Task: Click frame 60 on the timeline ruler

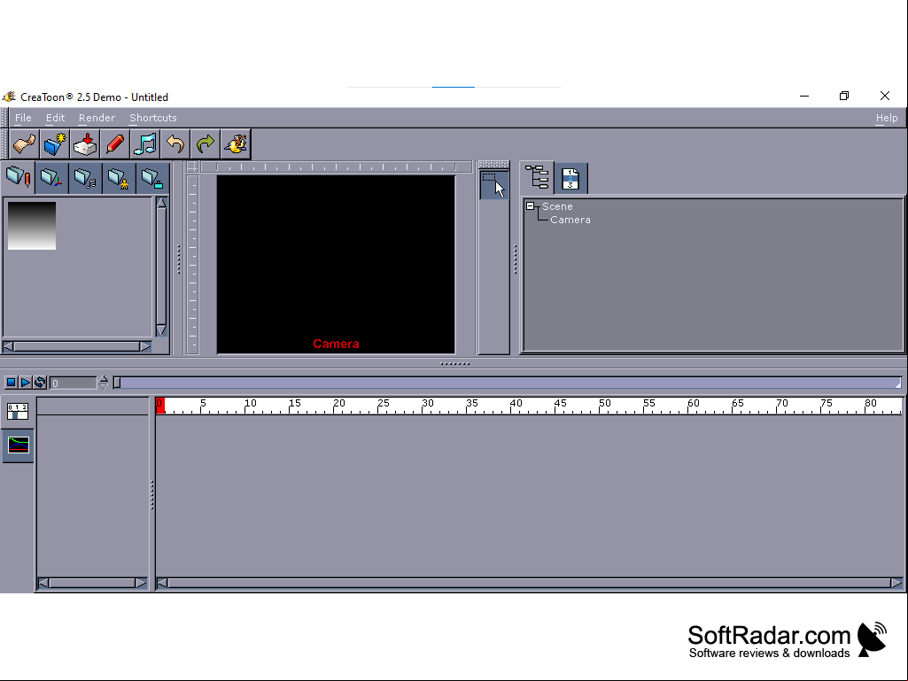Action: click(693, 406)
